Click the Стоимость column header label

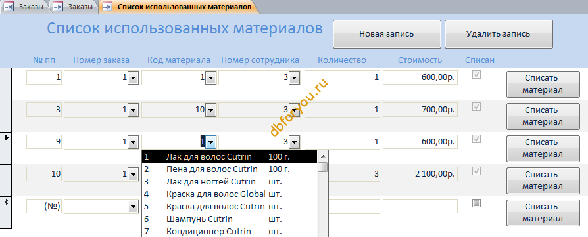(x=420, y=60)
